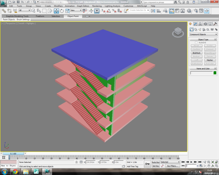This screenshot has height=175, width=219.
Task: Click the object name input field
Action: click(201, 73)
